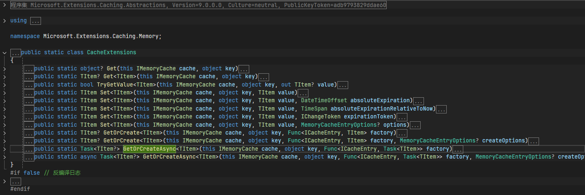Viewport: 585px width, 195px height.
Task: Expand fold chevron for Set ending with TItem value)
Action: click(4, 93)
